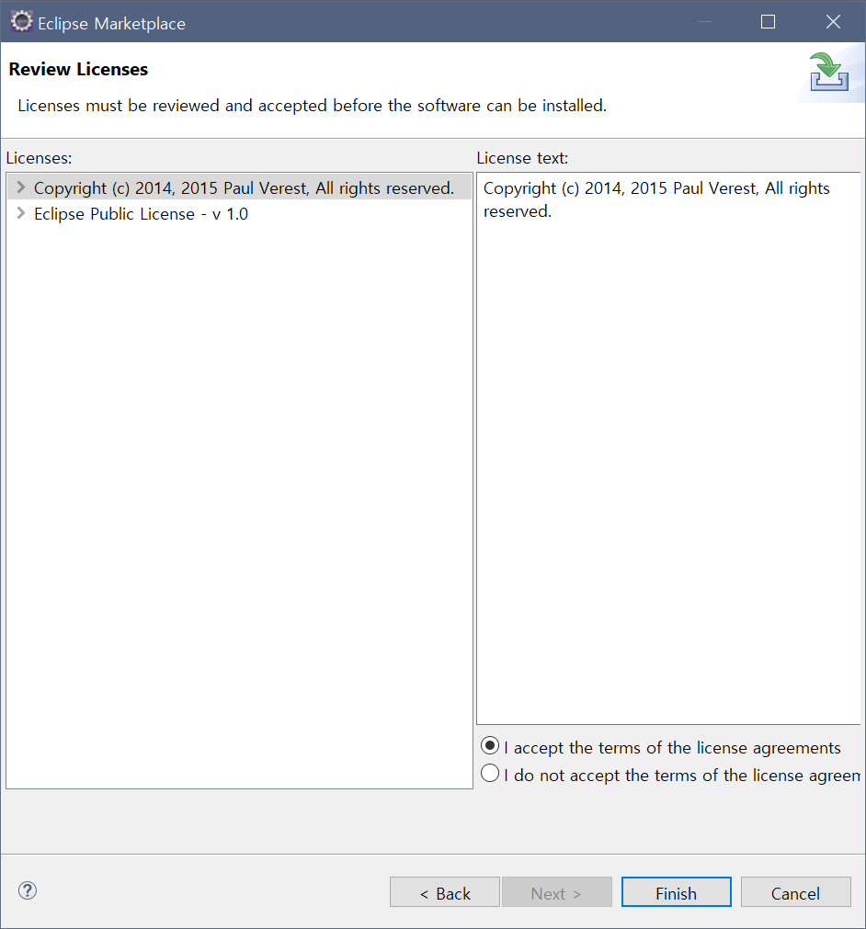Click inside the License text area

[x=668, y=448]
